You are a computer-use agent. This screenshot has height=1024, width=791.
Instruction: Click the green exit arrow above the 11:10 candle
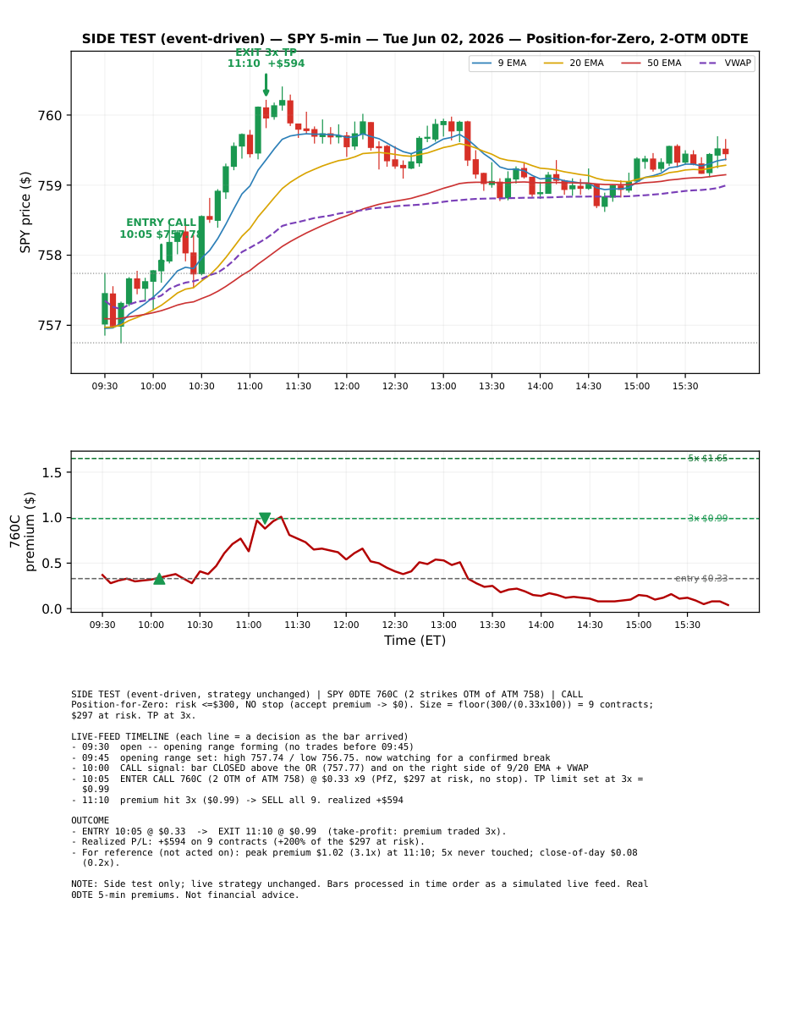tap(266, 85)
